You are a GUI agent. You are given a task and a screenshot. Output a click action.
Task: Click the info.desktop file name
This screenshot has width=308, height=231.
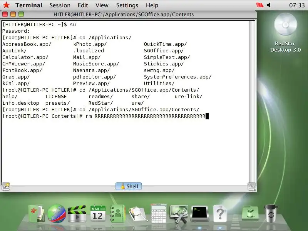click(21, 103)
